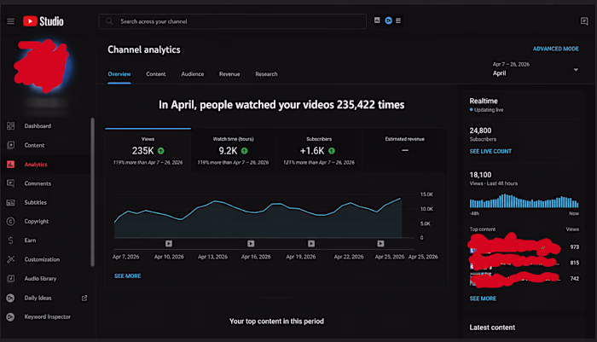Click SEE MORE under Top content
This screenshot has height=342, width=597.
pyautogui.click(x=483, y=299)
